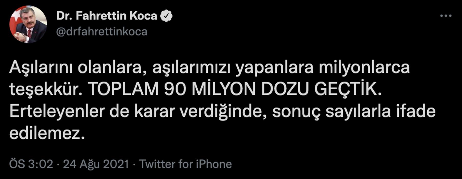
Task: Click the ÖS 3:02 timestamp
Action: tap(30, 163)
